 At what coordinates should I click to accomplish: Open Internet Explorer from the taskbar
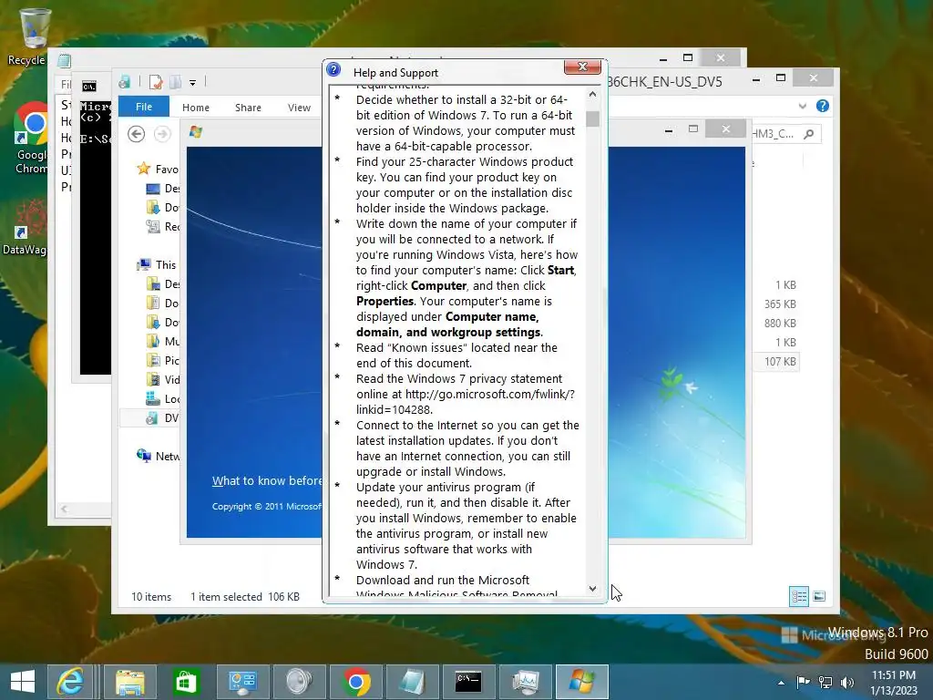point(70,682)
